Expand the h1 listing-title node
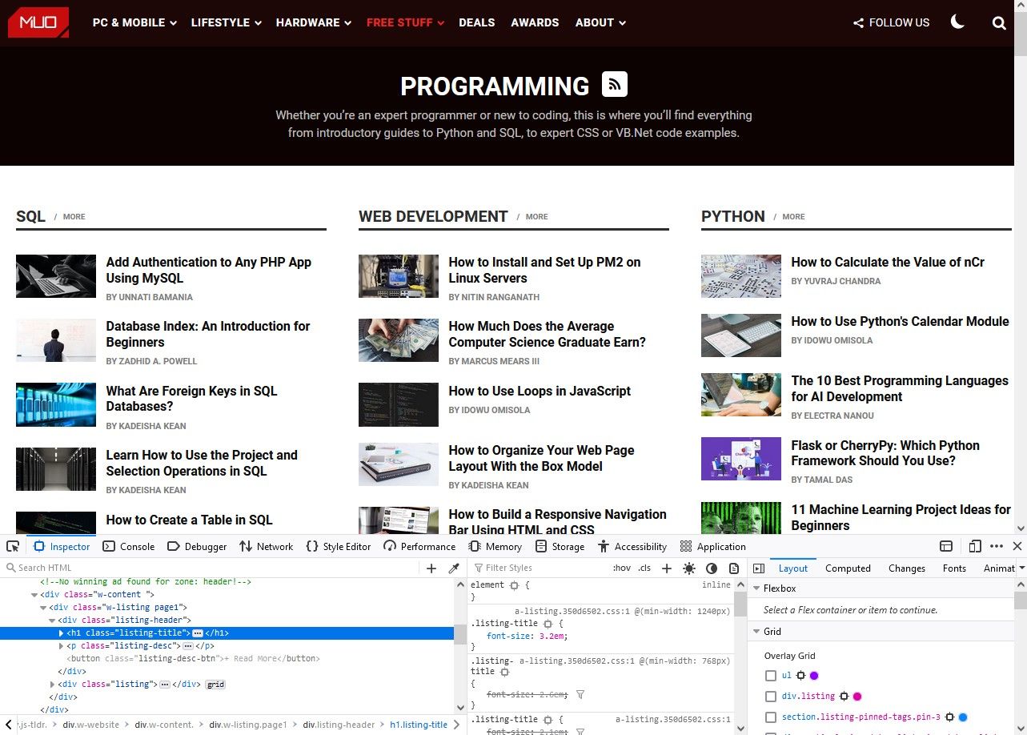This screenshot has width=1027, height=735. pyautogui.click(x=62, y=633)
